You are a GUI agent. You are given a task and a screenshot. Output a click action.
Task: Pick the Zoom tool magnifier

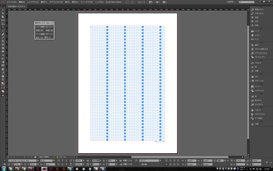click(3, 79)
